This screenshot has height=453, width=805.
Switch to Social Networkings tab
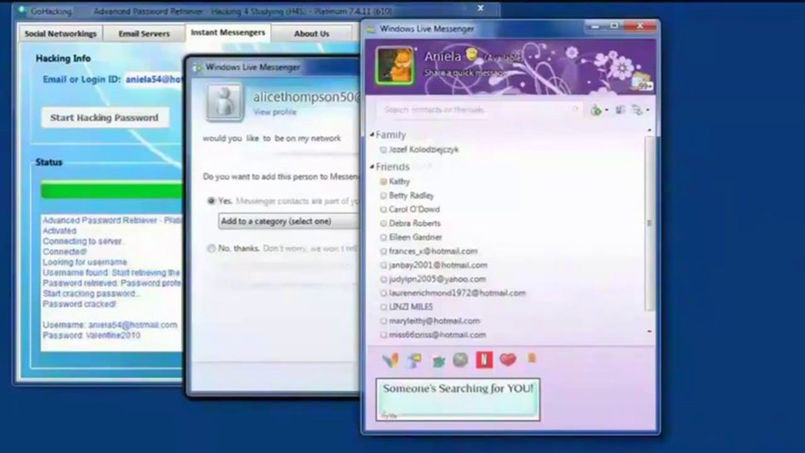(60, 33)
